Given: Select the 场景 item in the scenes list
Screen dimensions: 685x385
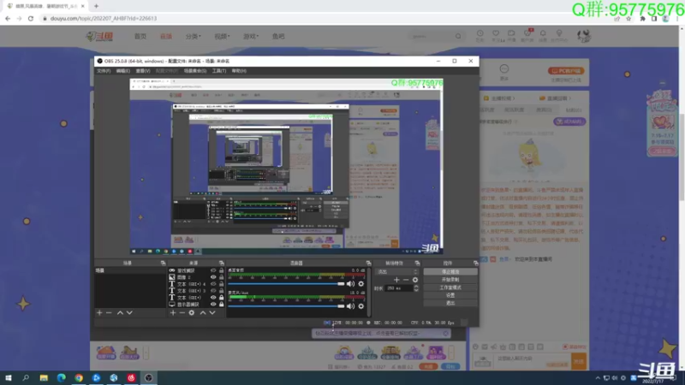Looking at the screenshot, I should pos(130,270).
